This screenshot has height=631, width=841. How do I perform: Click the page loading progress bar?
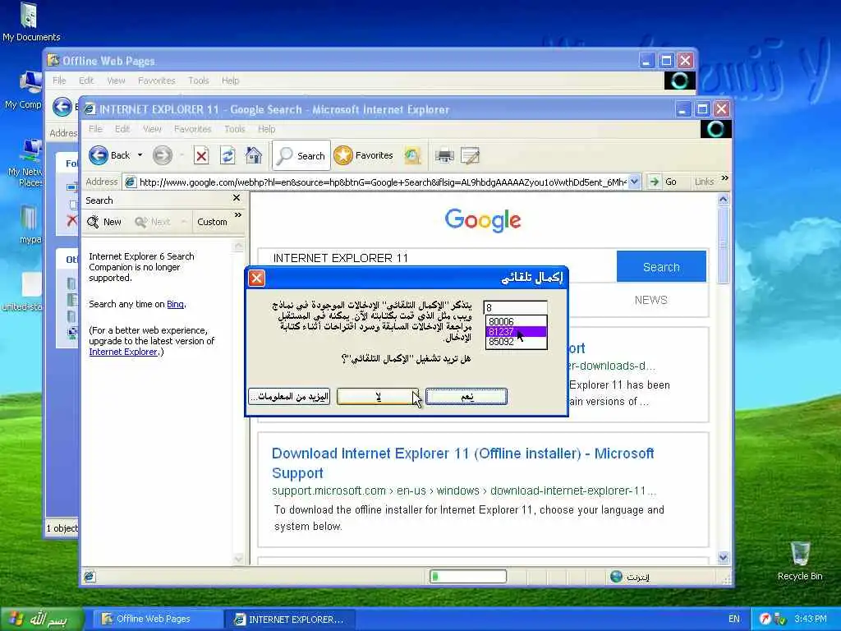[467, 576]
